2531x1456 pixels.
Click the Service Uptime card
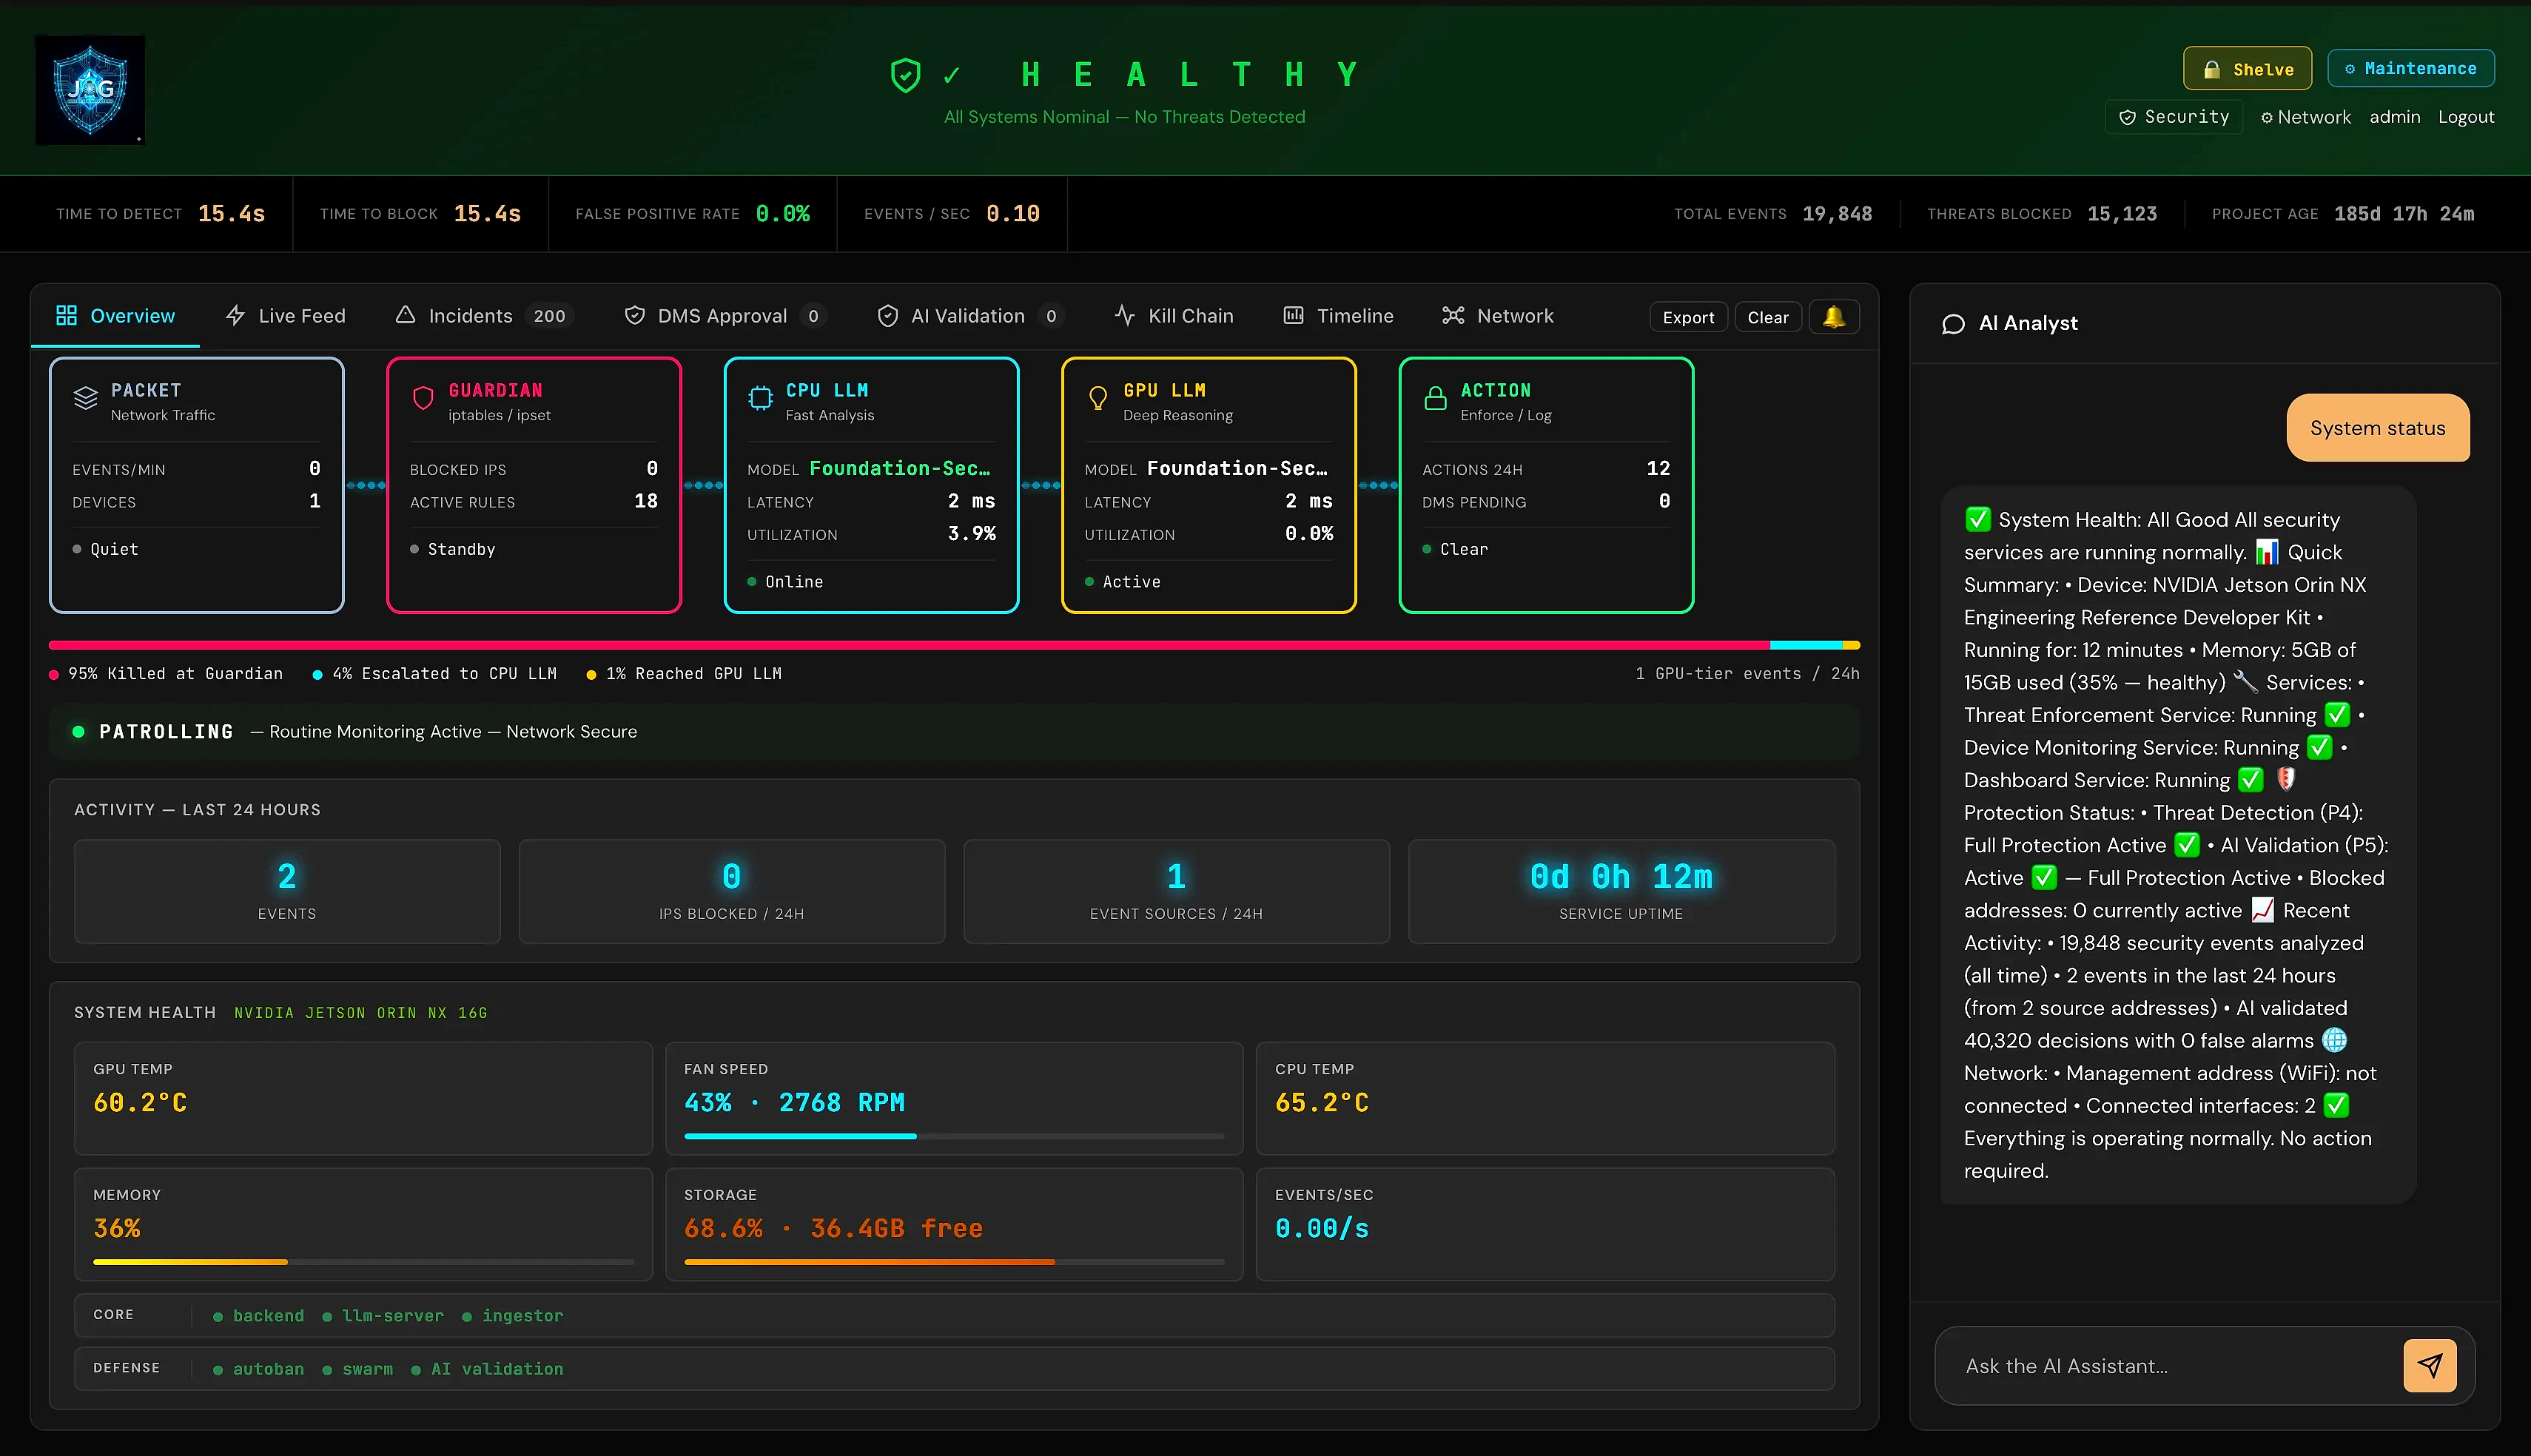(1621, 891)
